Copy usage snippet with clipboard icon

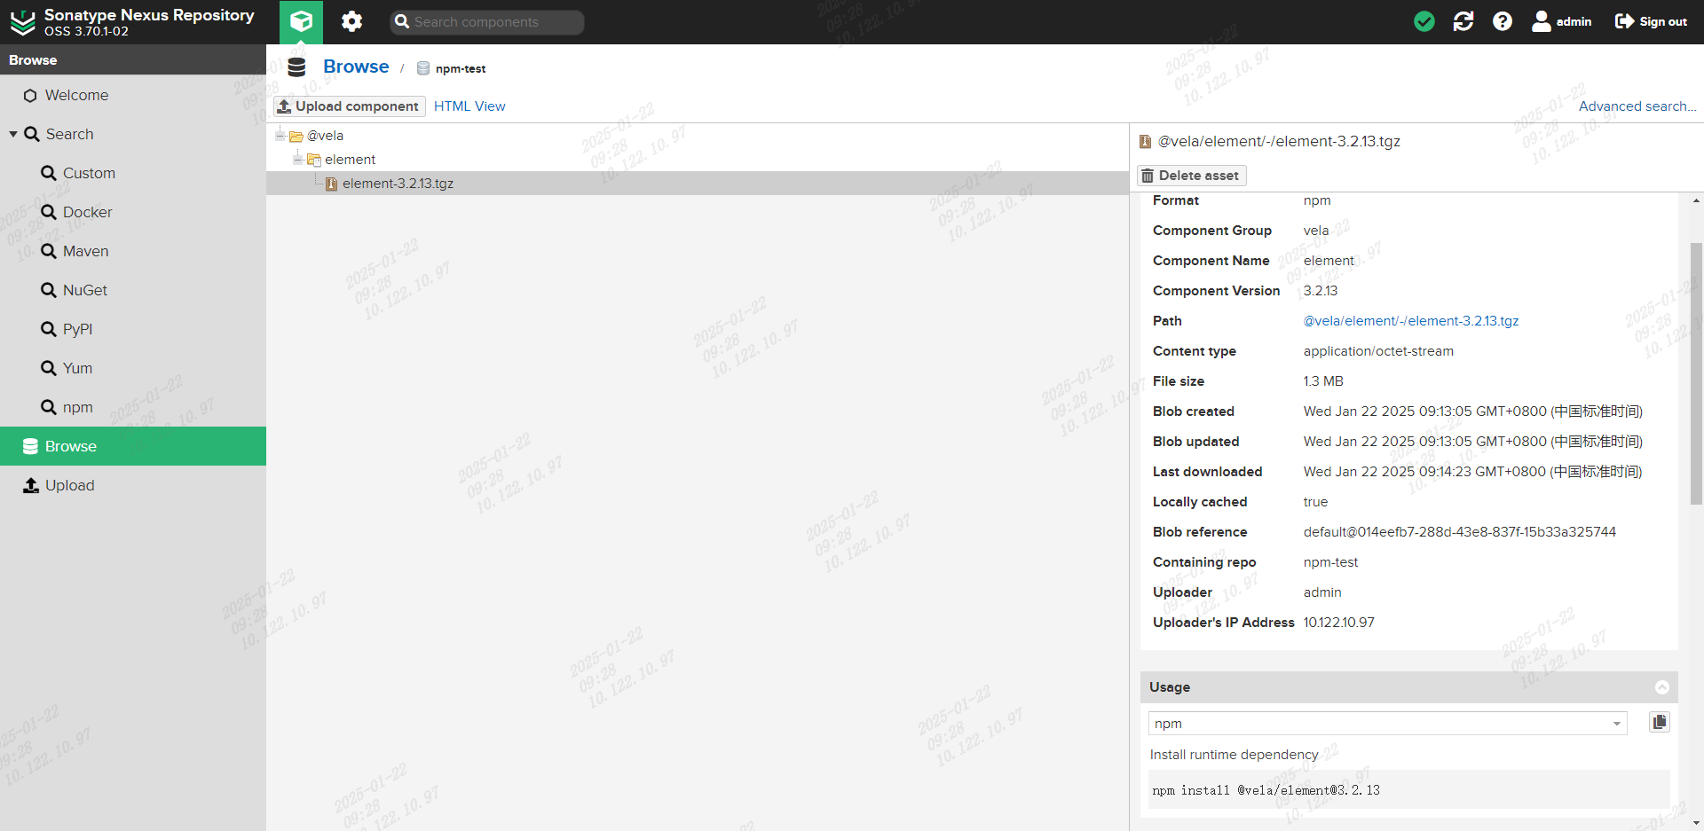[x=1659, y=722]
